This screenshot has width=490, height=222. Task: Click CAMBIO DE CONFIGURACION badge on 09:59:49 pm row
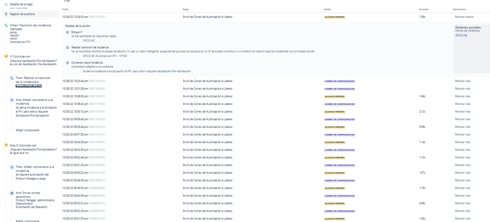click(x=340, y=120)
